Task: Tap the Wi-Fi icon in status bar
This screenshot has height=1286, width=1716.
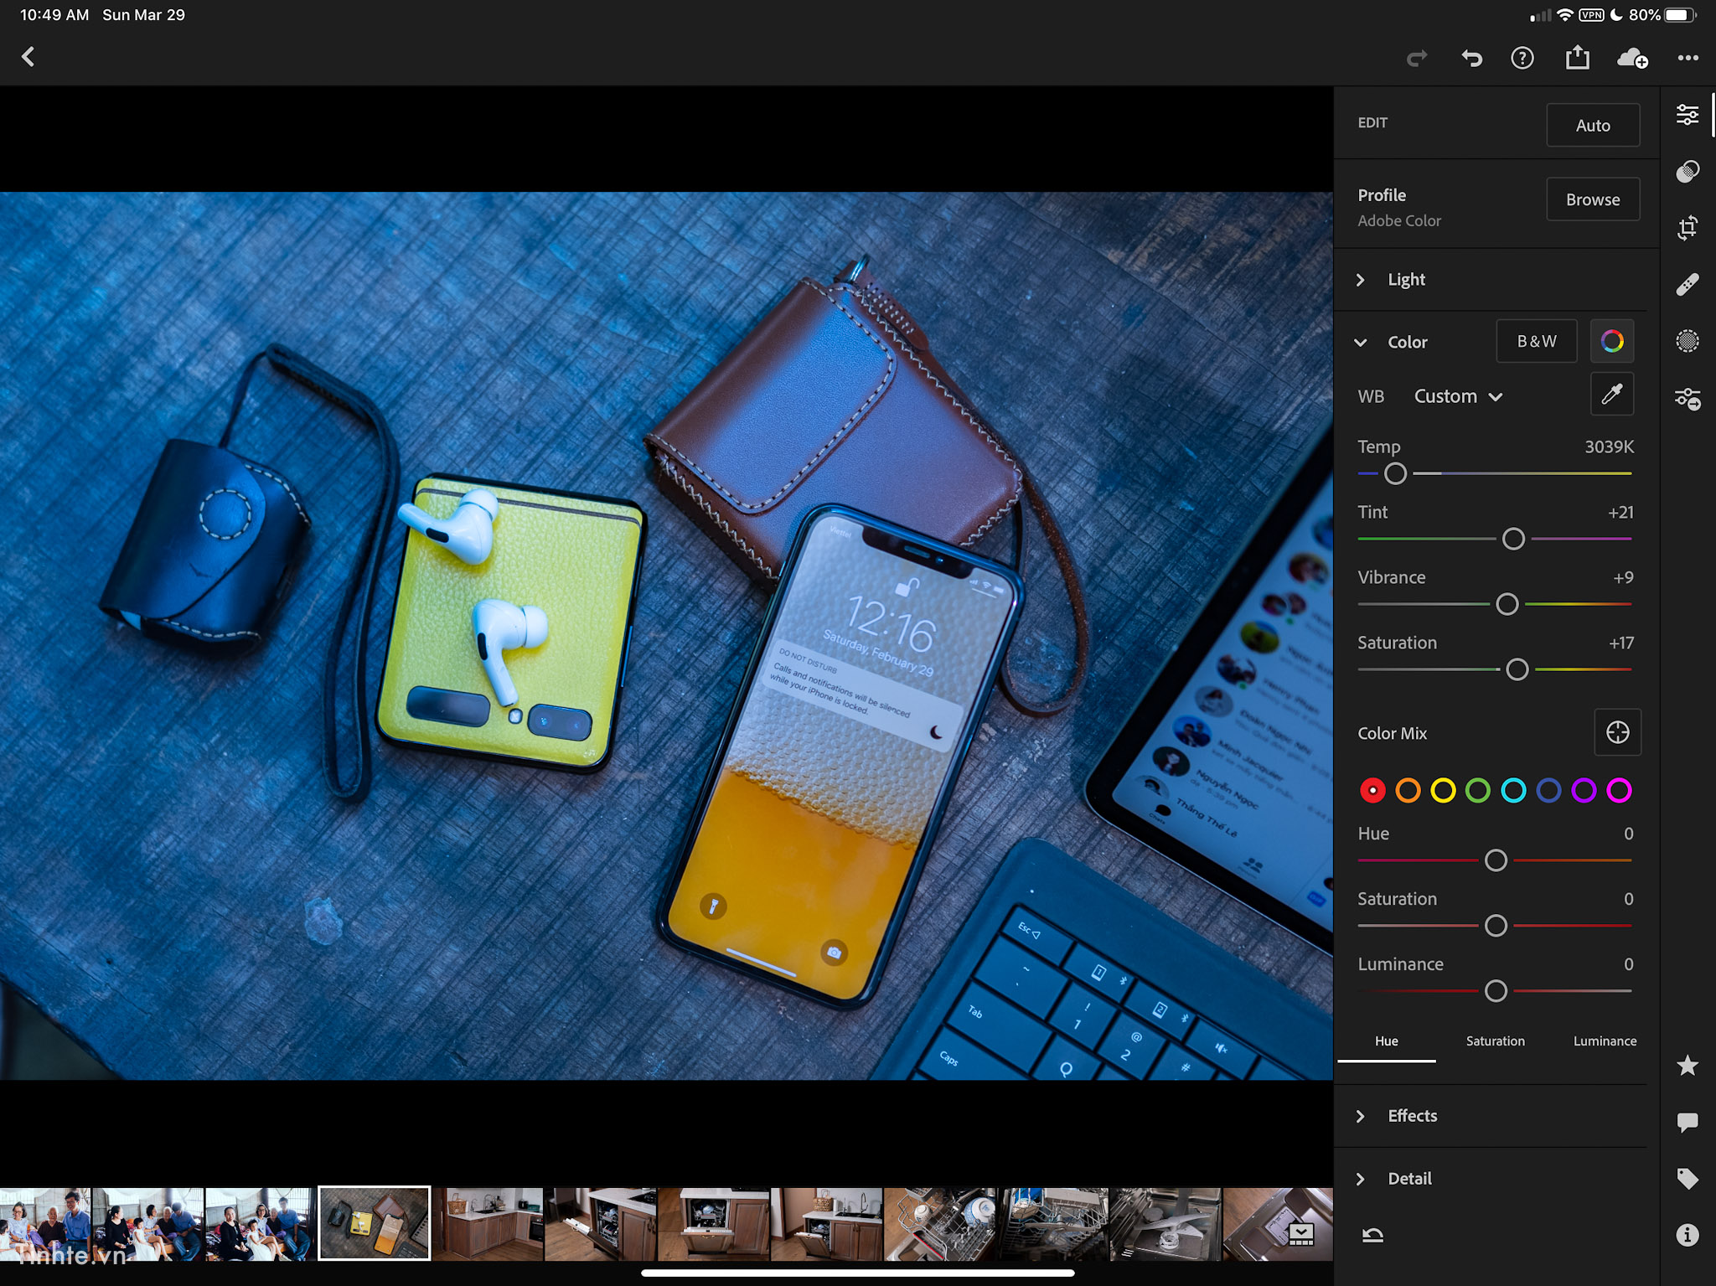Action: [x=1564, y=15]
